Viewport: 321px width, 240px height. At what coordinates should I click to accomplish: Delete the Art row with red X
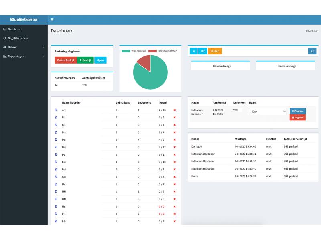click(175, 110)
